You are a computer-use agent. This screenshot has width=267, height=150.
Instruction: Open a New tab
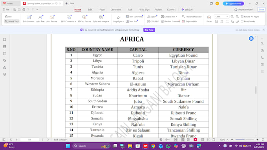[x=70, y=4]
